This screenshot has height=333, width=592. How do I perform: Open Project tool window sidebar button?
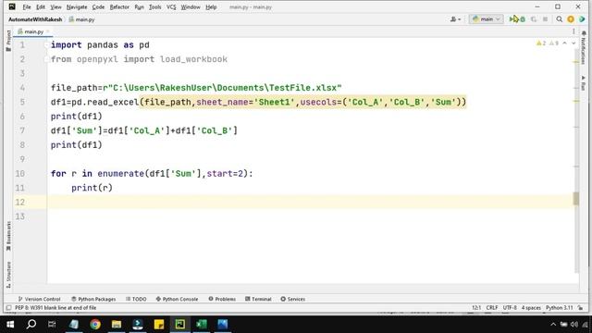(x=8, y=41)
